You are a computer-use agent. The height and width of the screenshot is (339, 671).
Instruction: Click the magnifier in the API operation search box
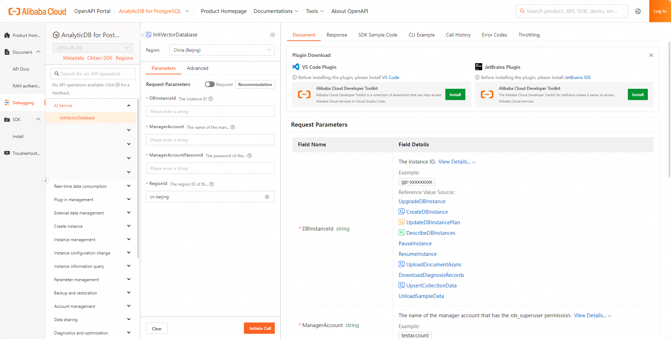click(57, 73)
